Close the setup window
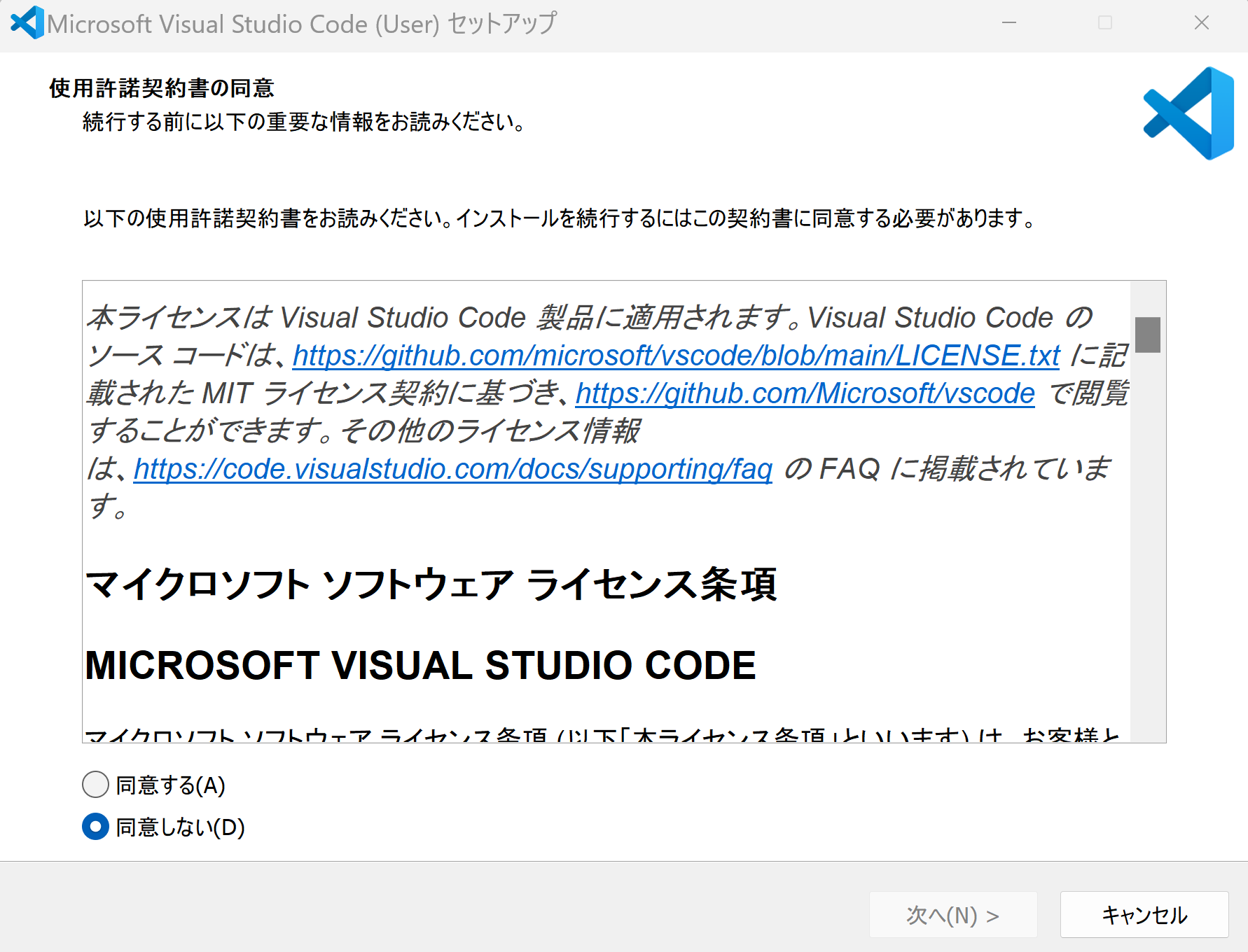Image resolution: width=1248 pixels, height=952 pixels. (1202, 23)
